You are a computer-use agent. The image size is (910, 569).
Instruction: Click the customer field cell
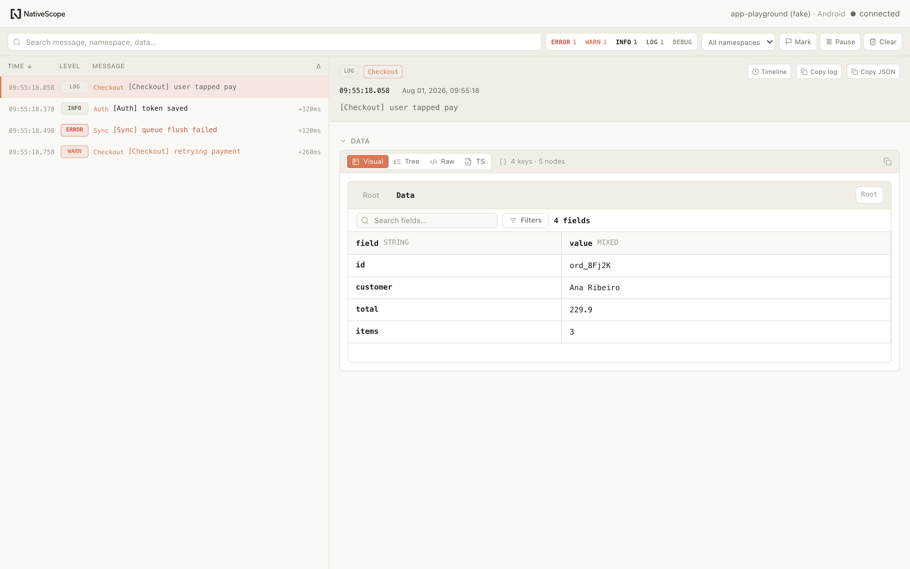click(x=455, y=288)
